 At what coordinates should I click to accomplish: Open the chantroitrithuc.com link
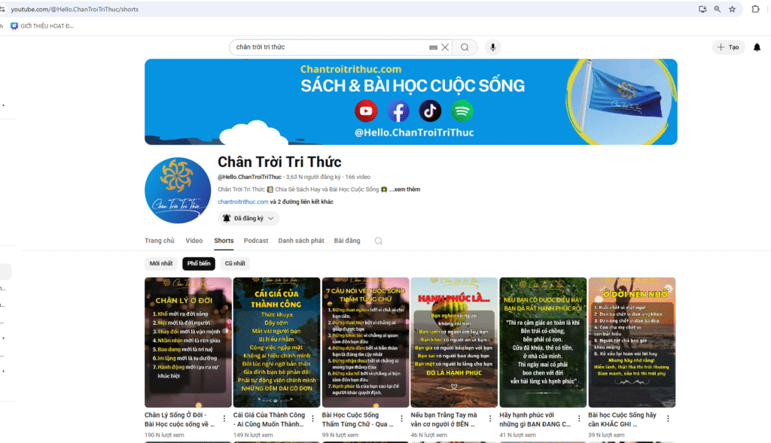[243, 202]
